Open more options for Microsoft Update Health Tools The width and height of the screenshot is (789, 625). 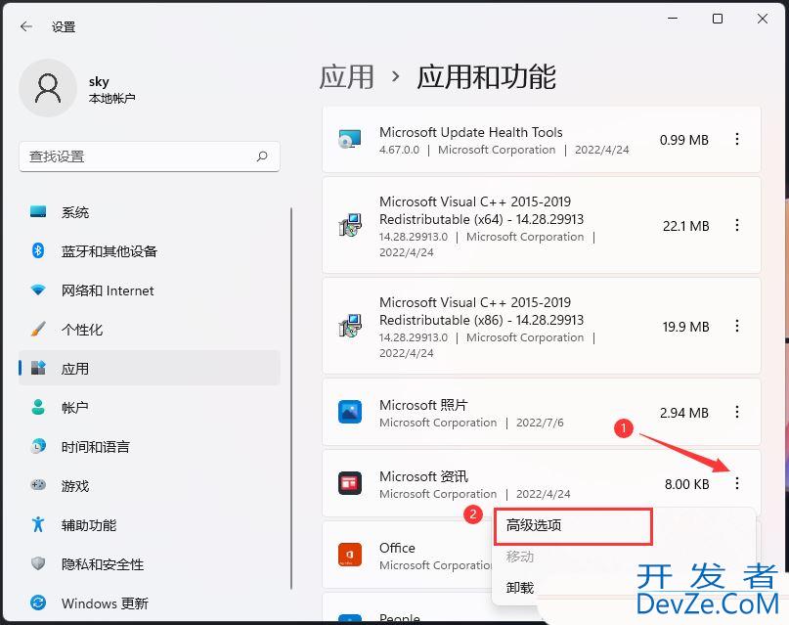tap(736, 140)
